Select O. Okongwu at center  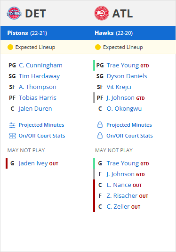(x=124, y=109)
